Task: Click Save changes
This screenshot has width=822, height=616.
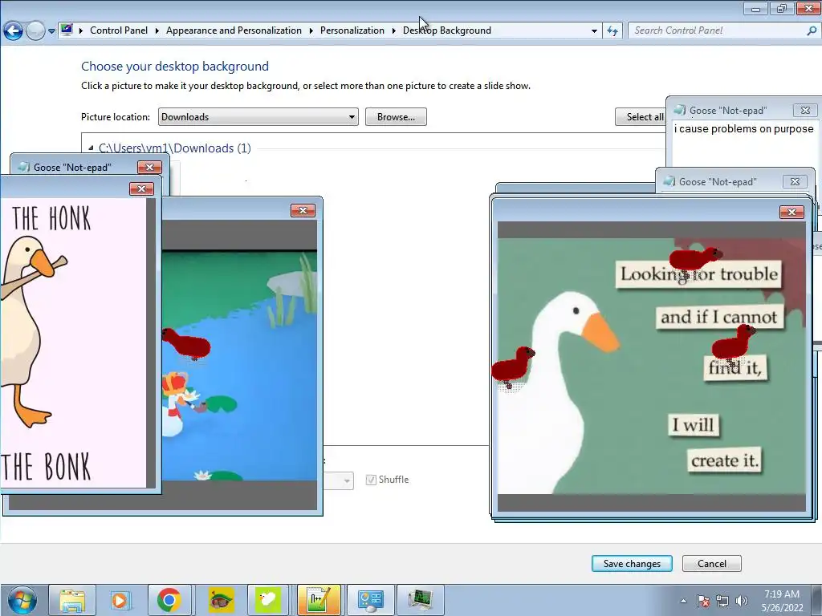Action: [x=632, y=564]
